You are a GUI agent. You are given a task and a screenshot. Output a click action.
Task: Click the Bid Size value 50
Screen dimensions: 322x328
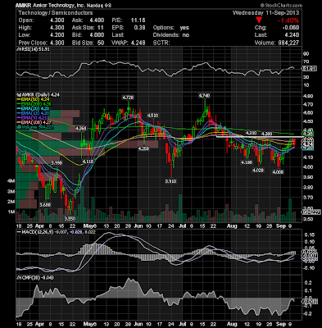pos(101,43)
